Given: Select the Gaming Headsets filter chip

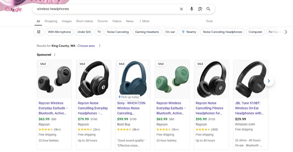Looking at the screenshot, I should 147,32.
